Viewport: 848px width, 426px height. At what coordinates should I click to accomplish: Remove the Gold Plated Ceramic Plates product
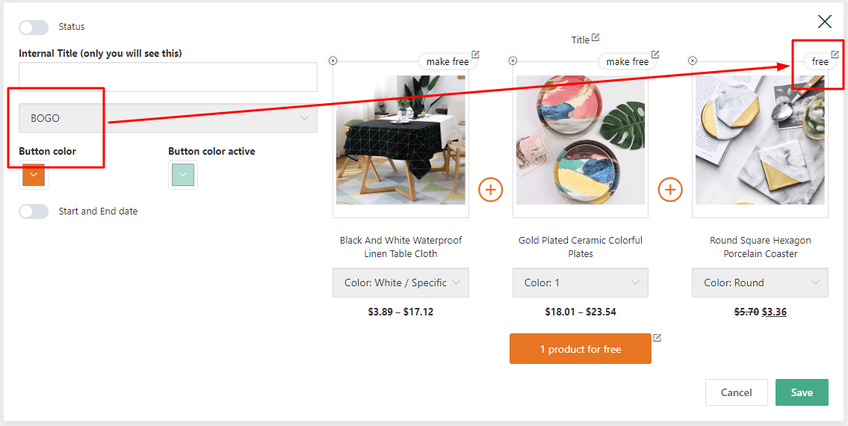[x=513, y=61]
